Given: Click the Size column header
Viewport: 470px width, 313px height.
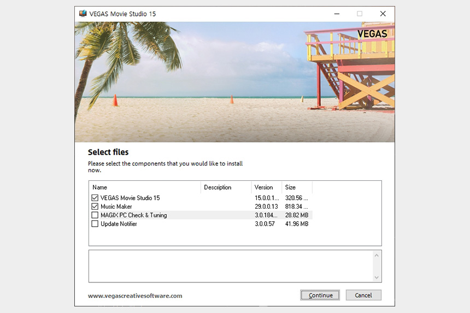Looking at the screenshot, I should (297, 187).
